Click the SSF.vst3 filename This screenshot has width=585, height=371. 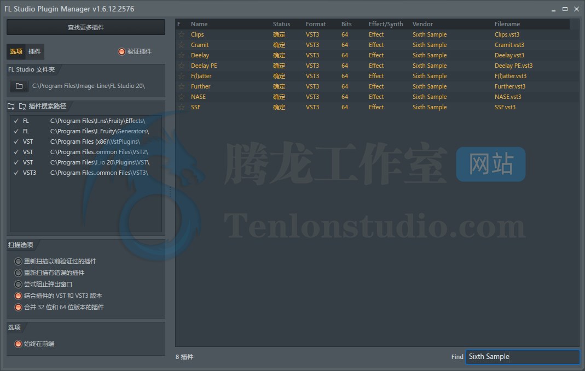click(x=505, y=108)
